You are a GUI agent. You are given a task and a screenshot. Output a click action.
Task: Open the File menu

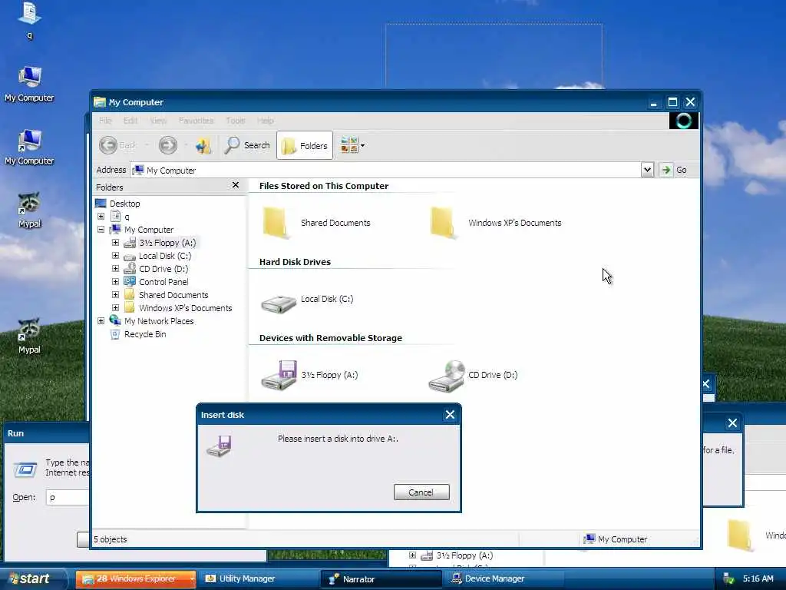[x=105, y=121]
